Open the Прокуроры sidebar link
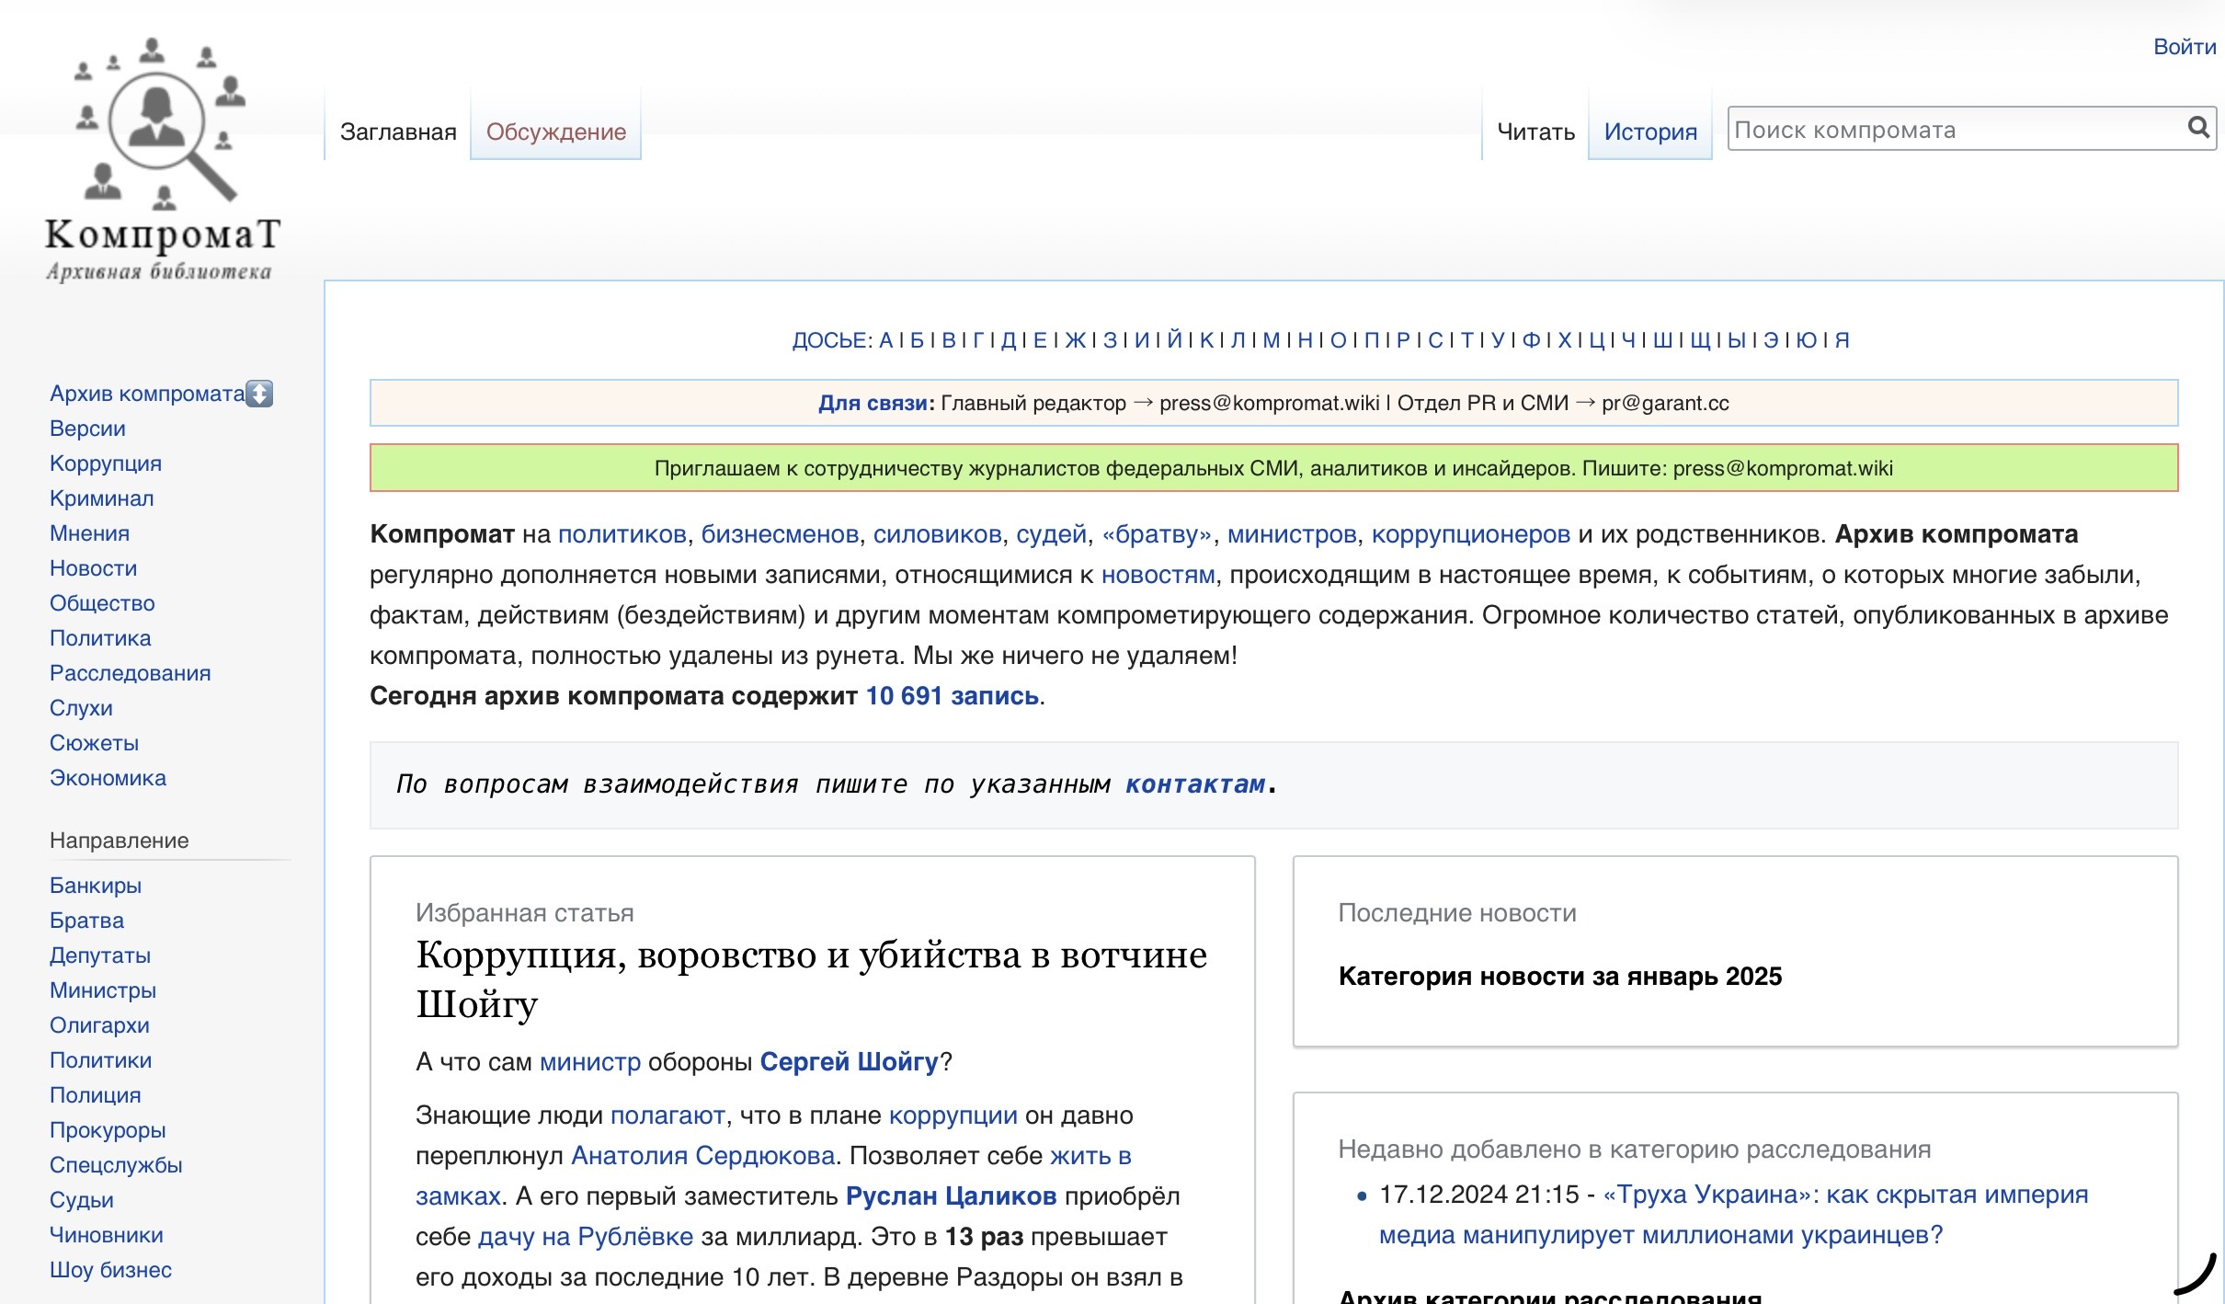The image size is (2225, 1304). (x=108, y=1130)
